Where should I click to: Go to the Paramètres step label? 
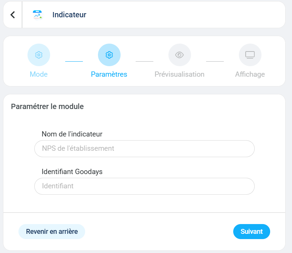109,74
